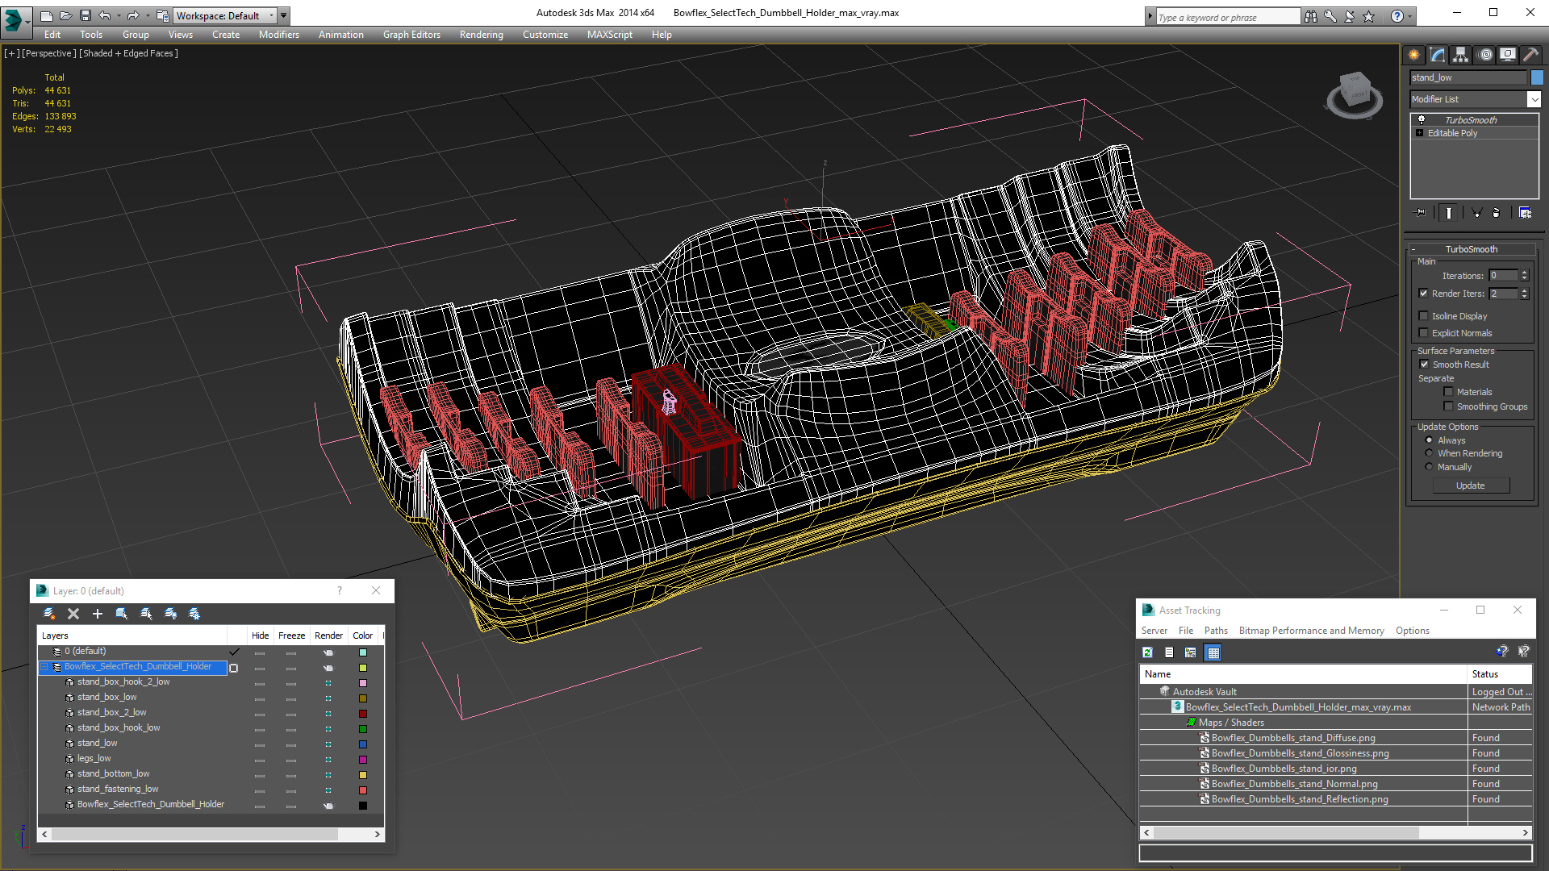
Task: Select When Rendering update option
Action: click(1430, 453)
